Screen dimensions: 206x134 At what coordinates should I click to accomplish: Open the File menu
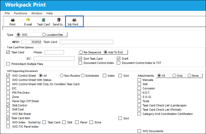7,13
